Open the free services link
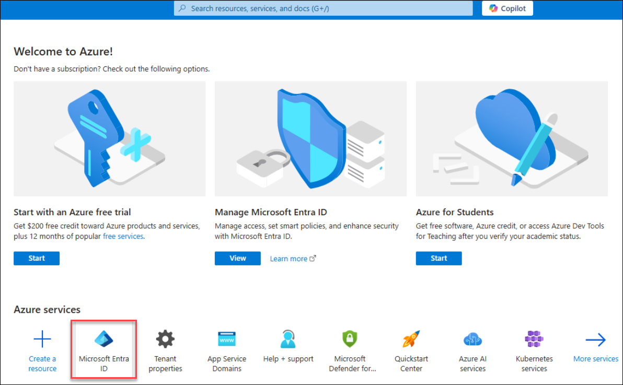Viewport: 623px width, 385px height. coord(123,237)
